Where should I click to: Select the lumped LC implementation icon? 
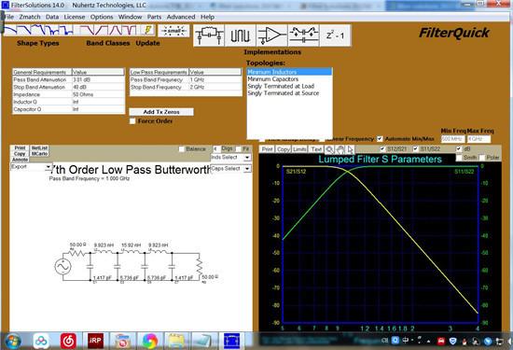[x=209, y=35]
